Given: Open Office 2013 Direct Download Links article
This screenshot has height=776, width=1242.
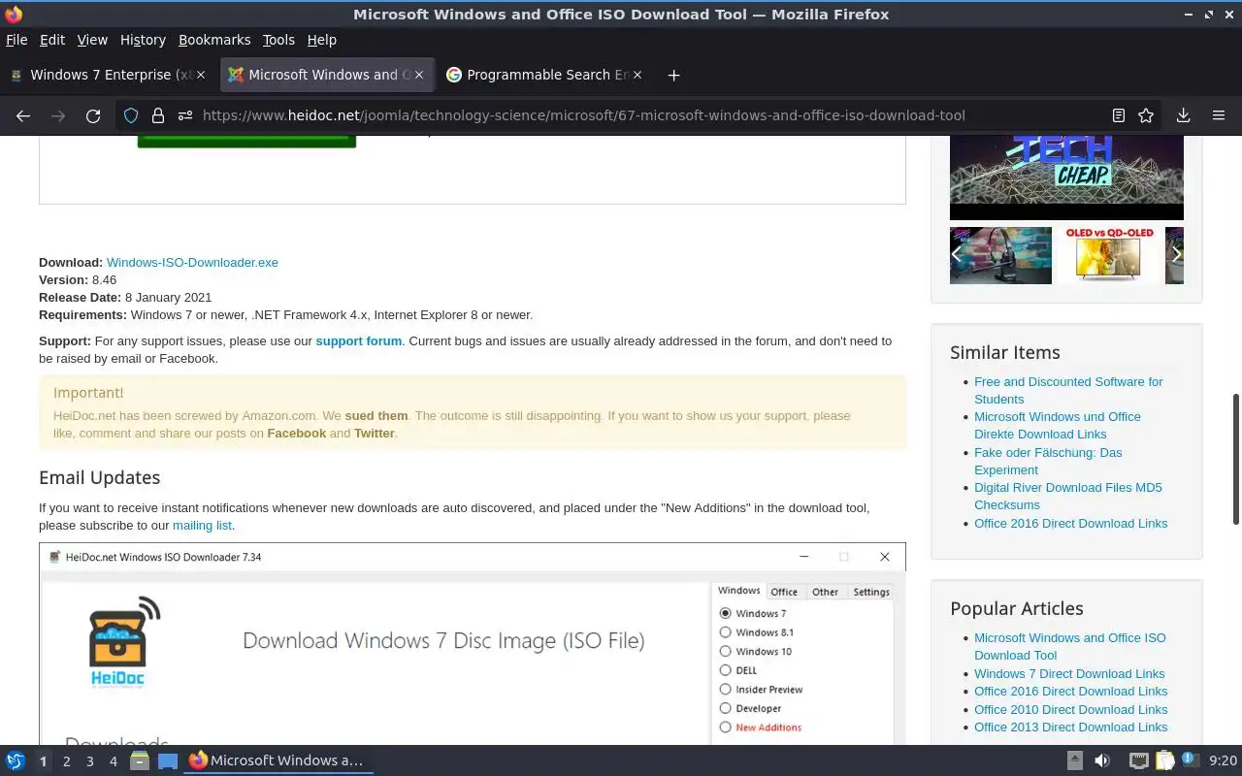Looking at the screenshot, I should tap(1071, 727).
